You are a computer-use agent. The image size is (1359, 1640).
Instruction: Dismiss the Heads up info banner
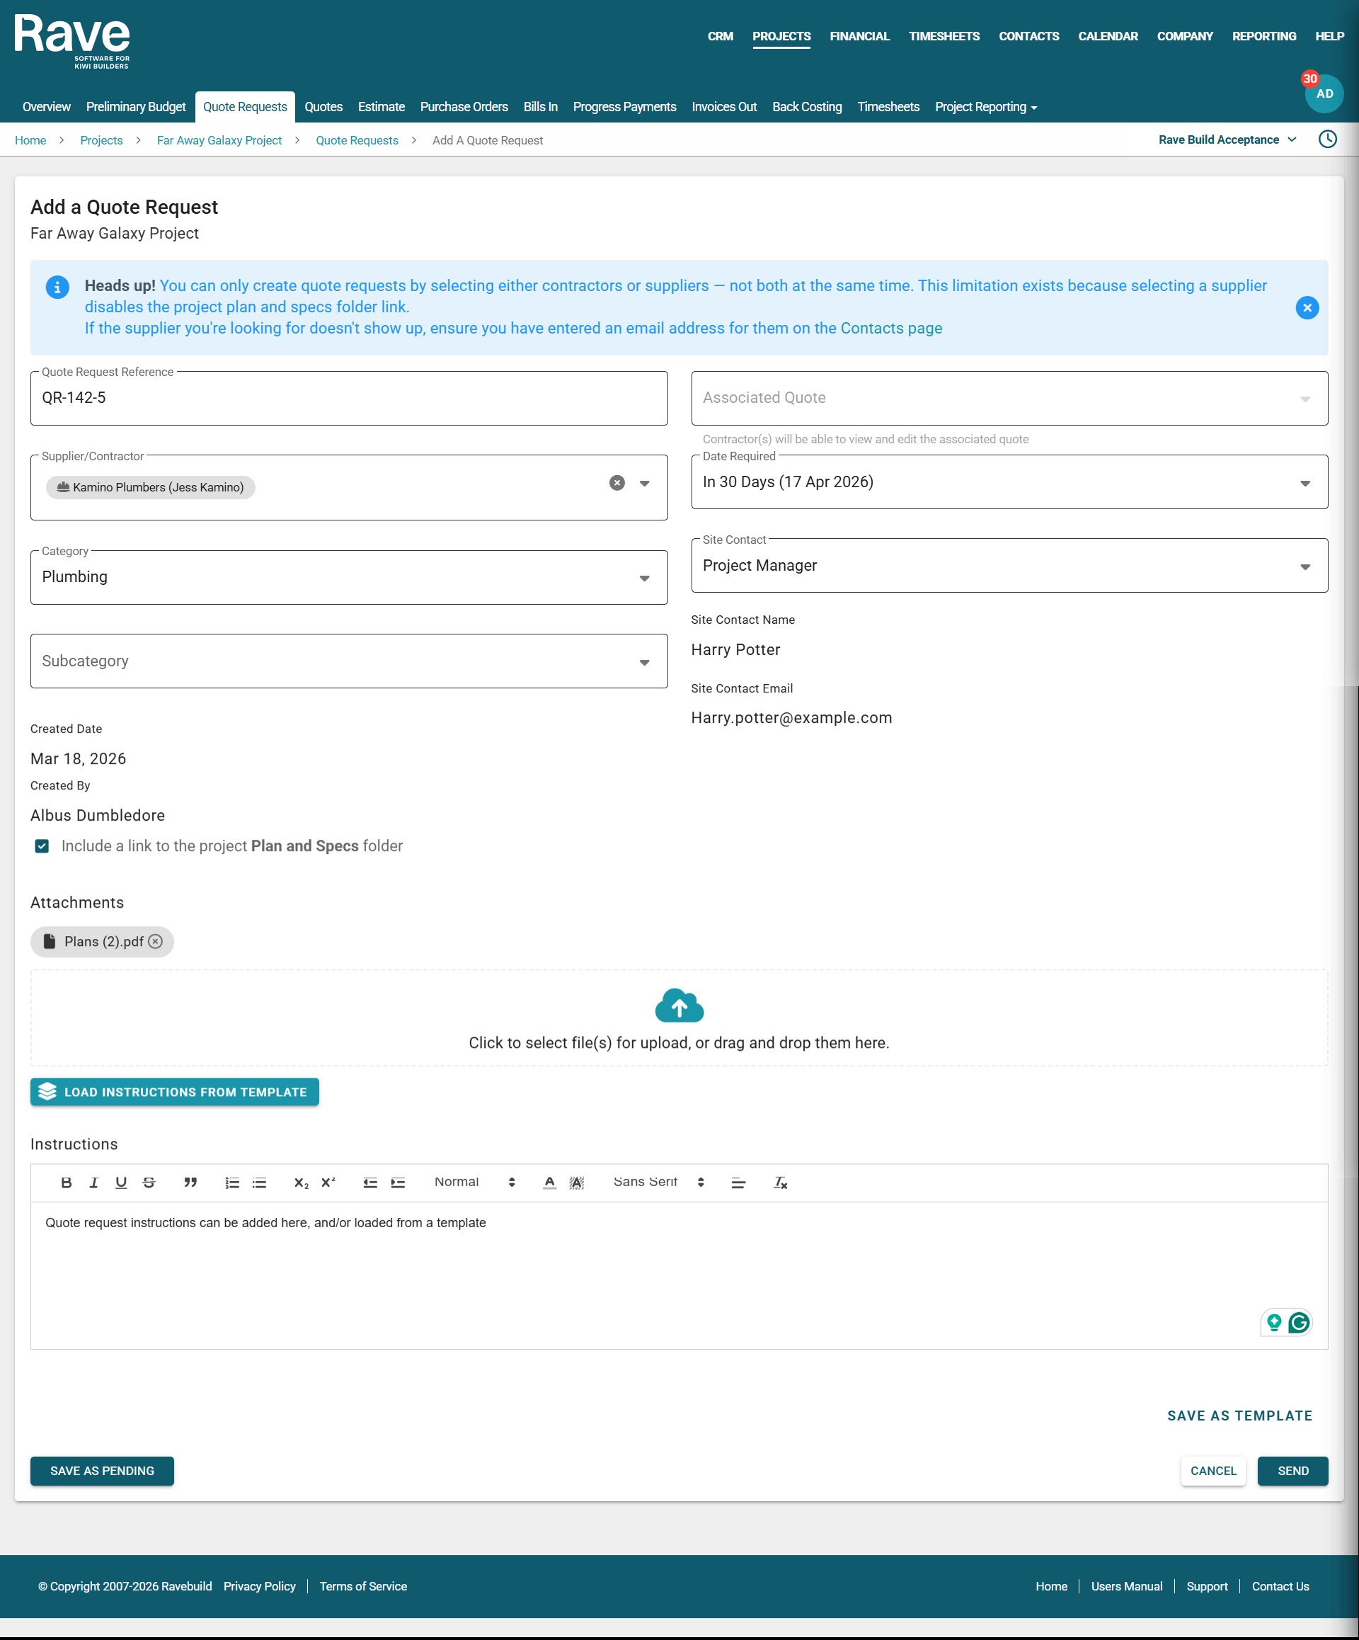click(x=1307, y=308)
